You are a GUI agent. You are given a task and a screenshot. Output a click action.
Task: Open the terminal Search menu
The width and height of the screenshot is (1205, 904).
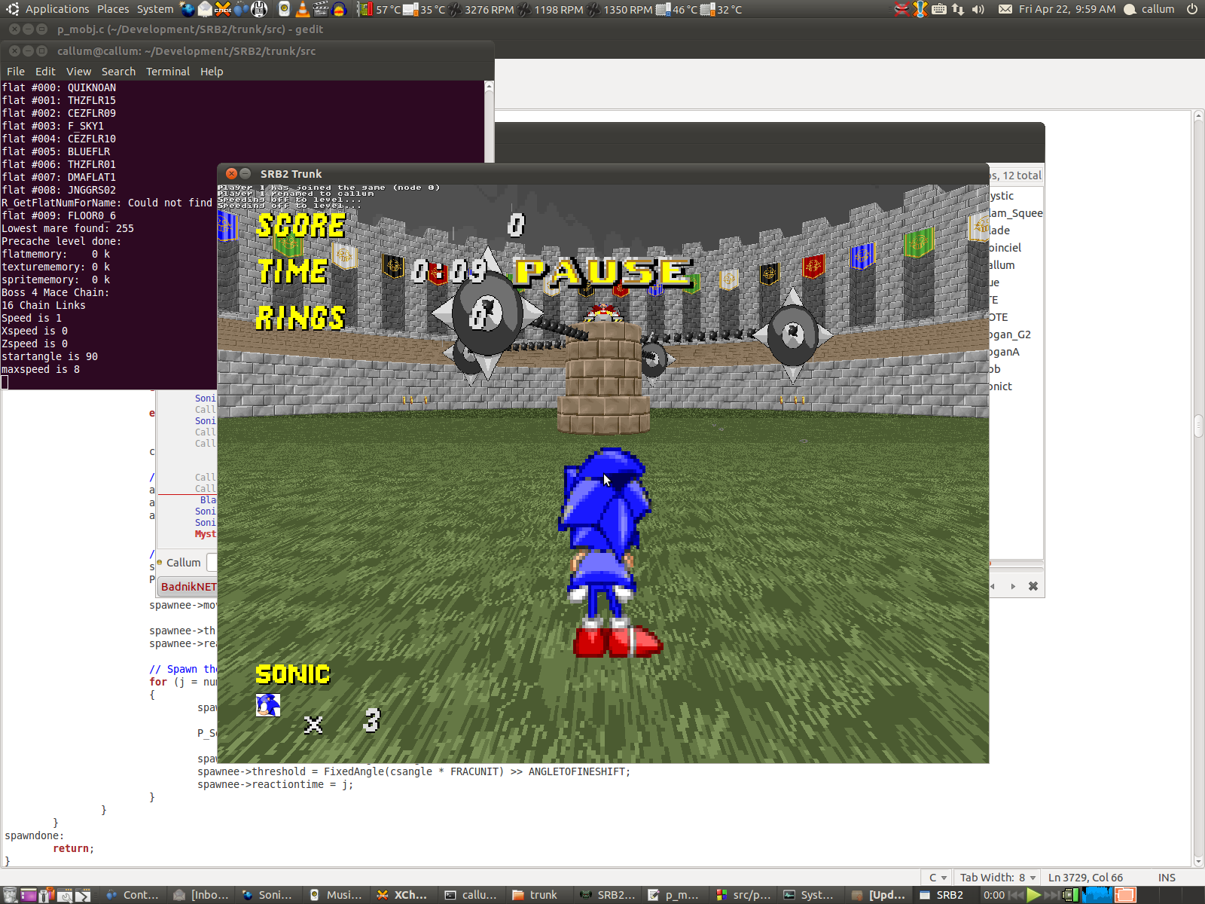[x=118, y=72]
